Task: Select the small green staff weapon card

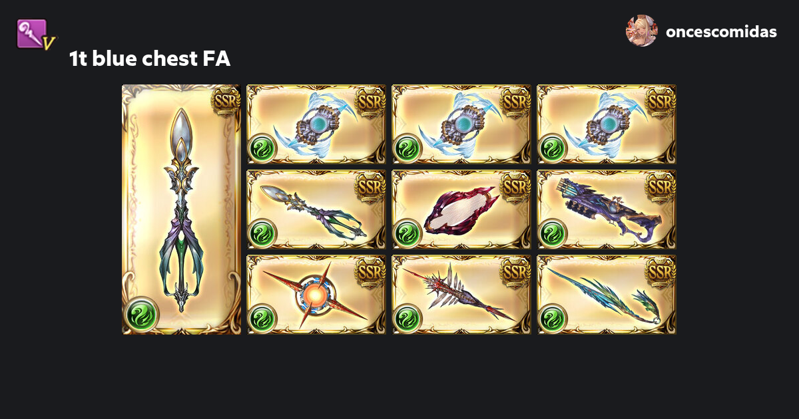Action: 316,209
